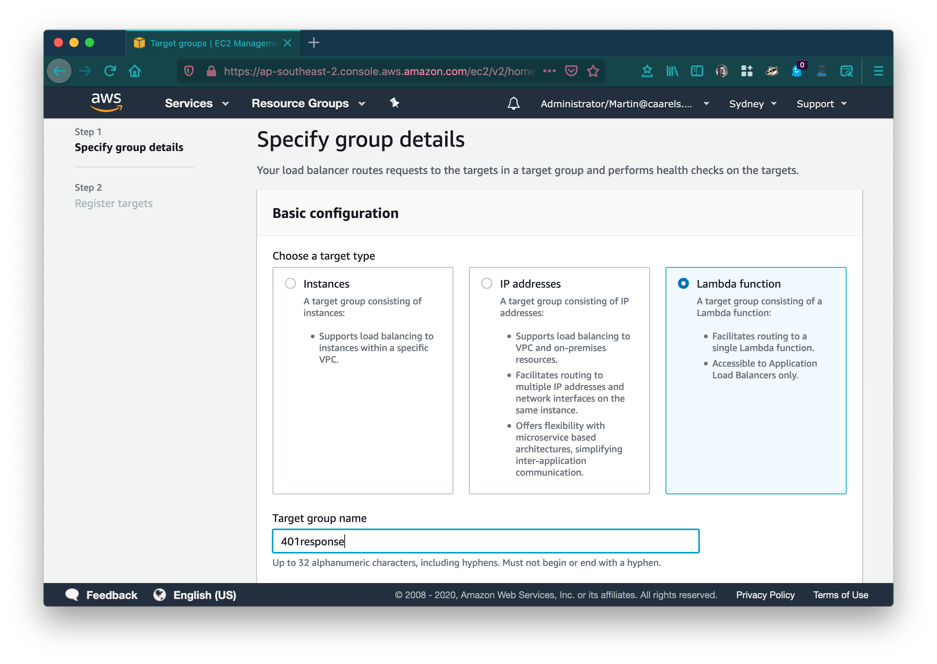Viewport: 937px width, 664px height.
Task: Click the browser home icon
Action: coord(135,71)
